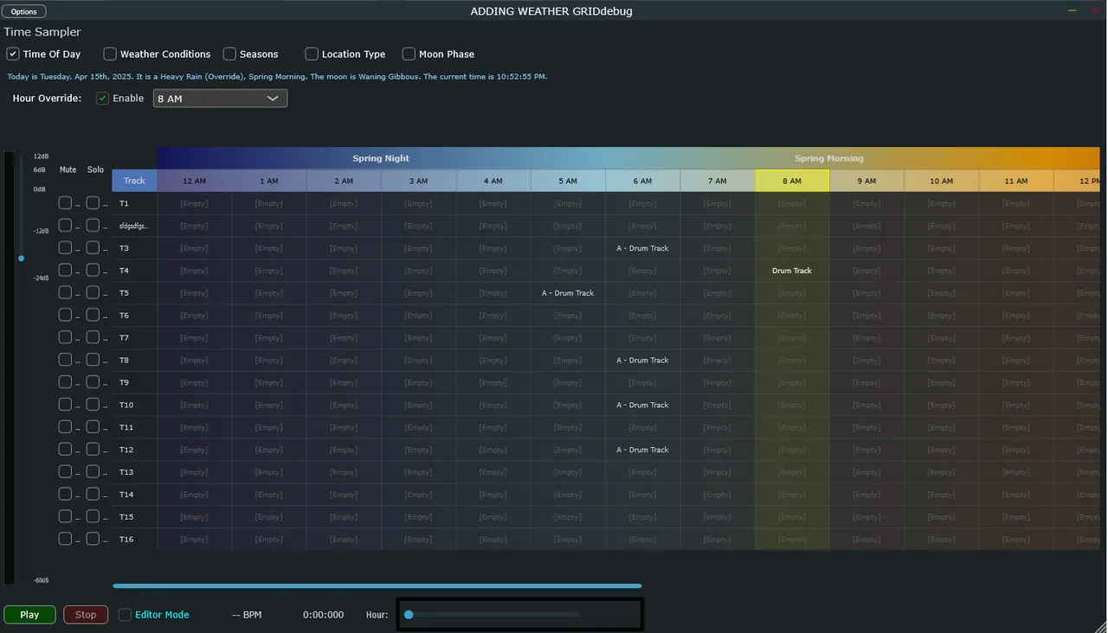This screenshot has height=633, width=1108.
Task: Adjust the Hour slider handle
Action: click(x=409, y=615)
